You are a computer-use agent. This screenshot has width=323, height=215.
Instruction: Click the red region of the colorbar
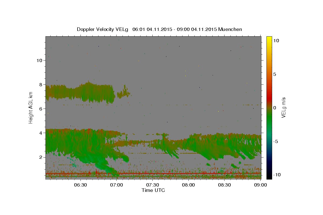[269, 98]
